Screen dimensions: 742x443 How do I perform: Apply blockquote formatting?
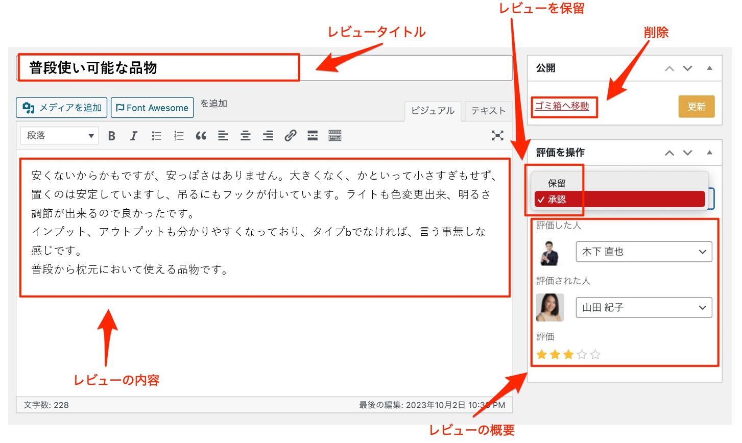201,136
